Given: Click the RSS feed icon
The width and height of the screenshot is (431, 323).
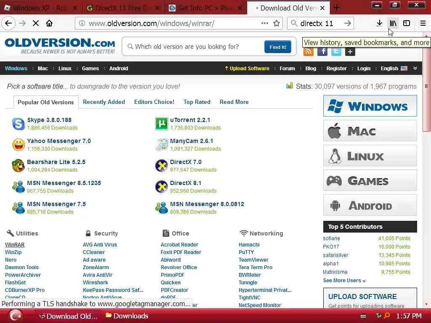Looking at the screenshot, I should [309, 51].
